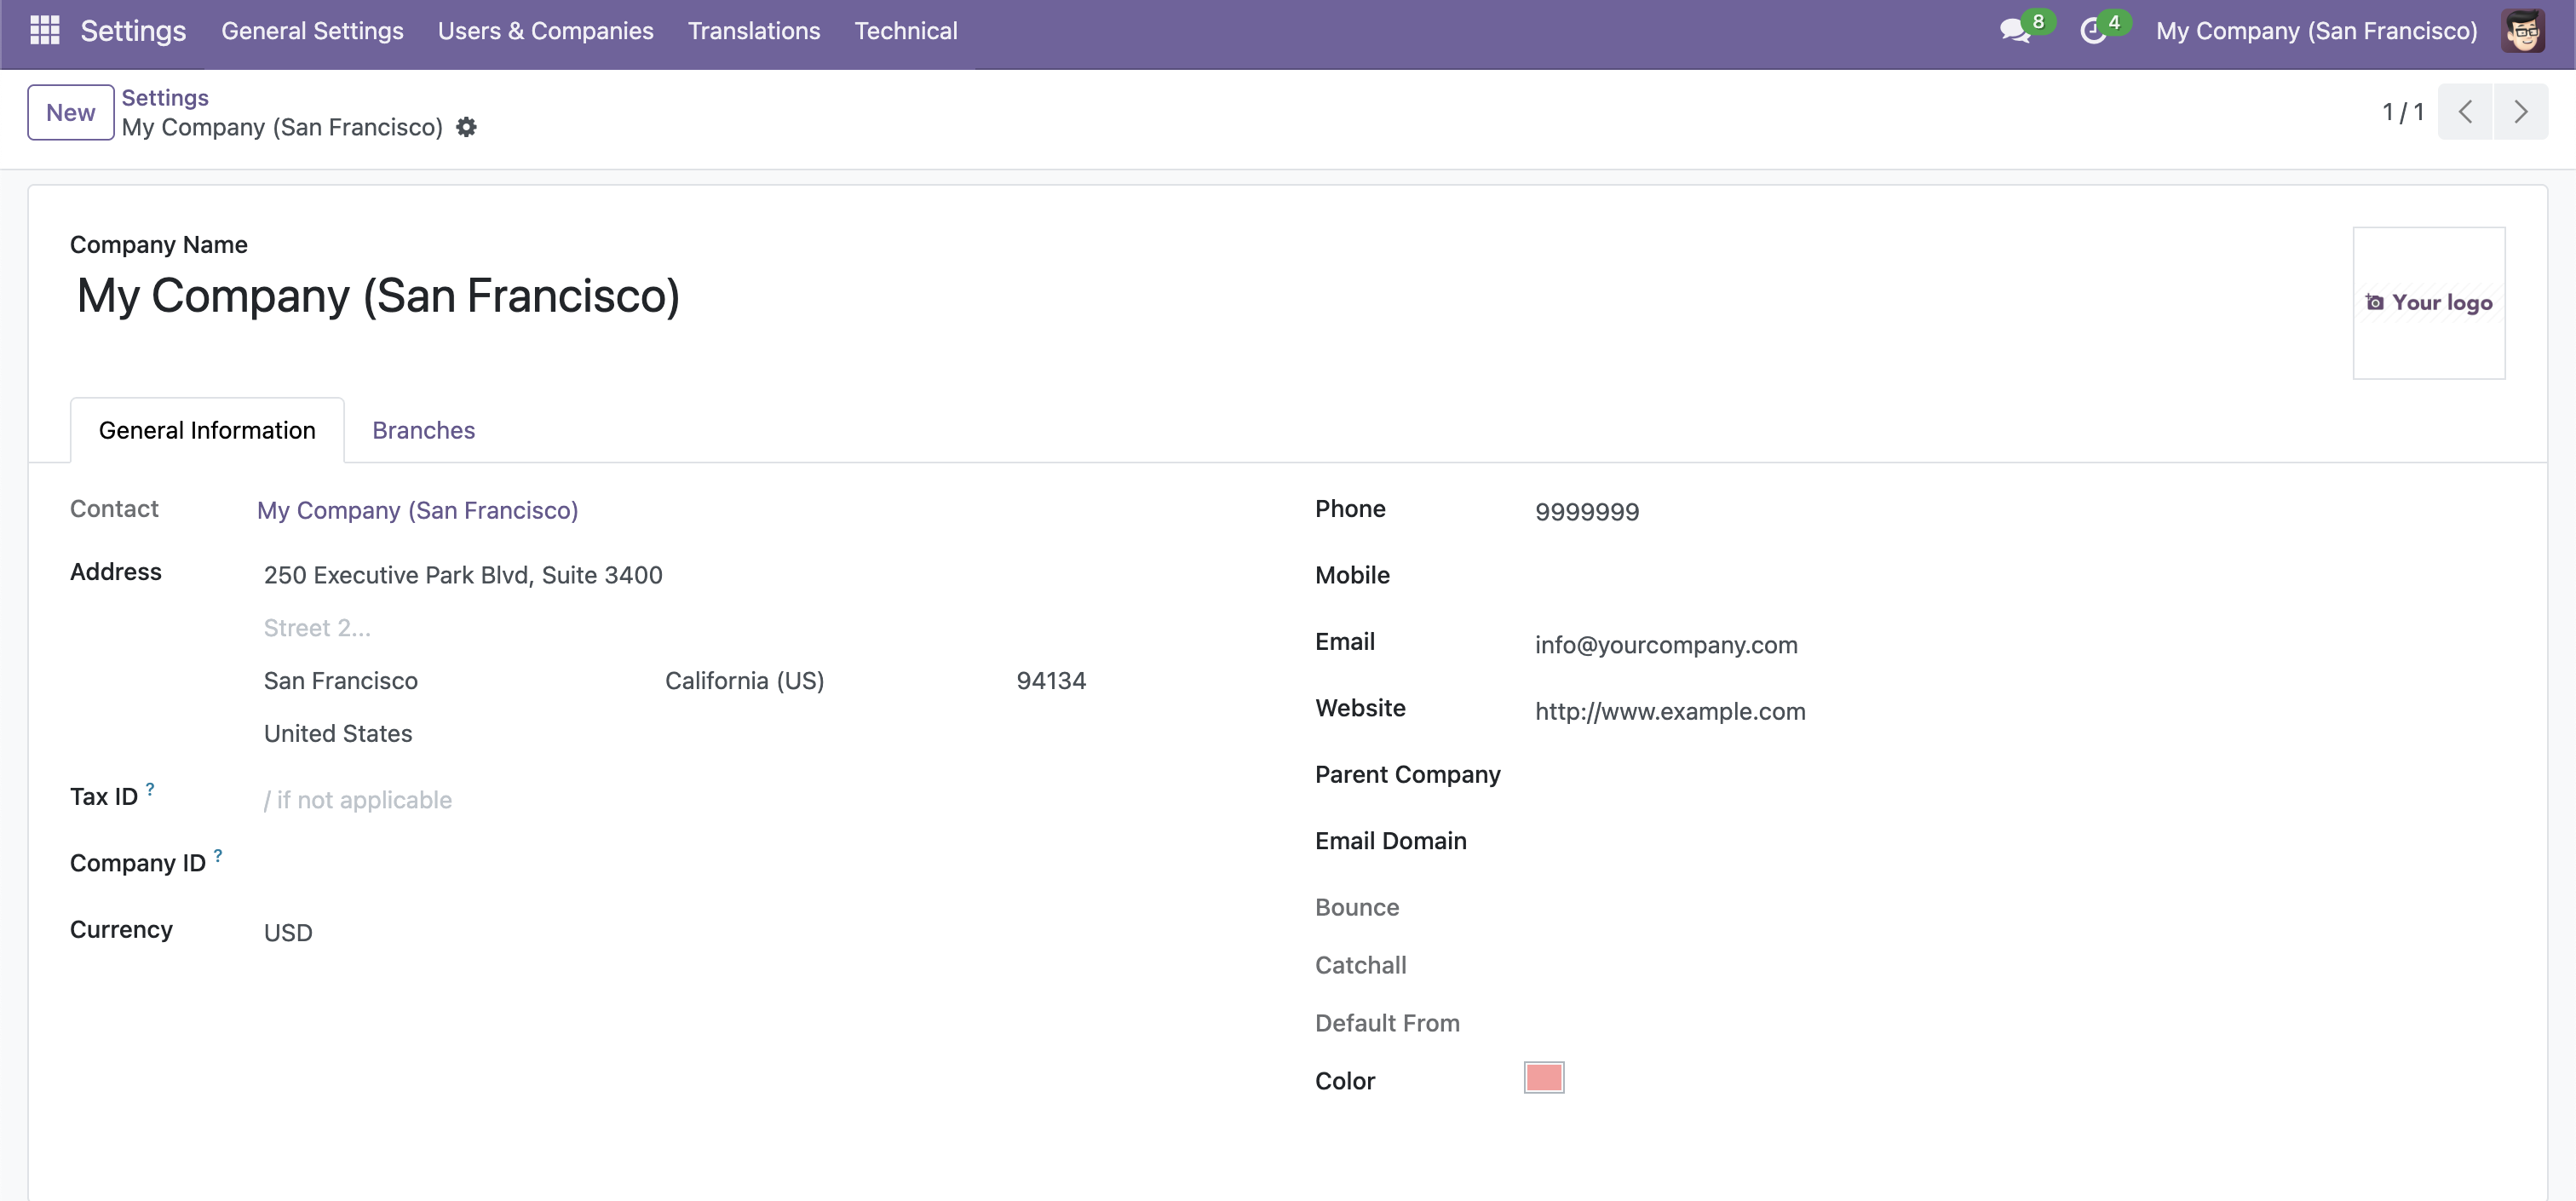Open the My Company (San Francisco) contact link
The height and width of the screenshot is (1201, 2576).
417,510
